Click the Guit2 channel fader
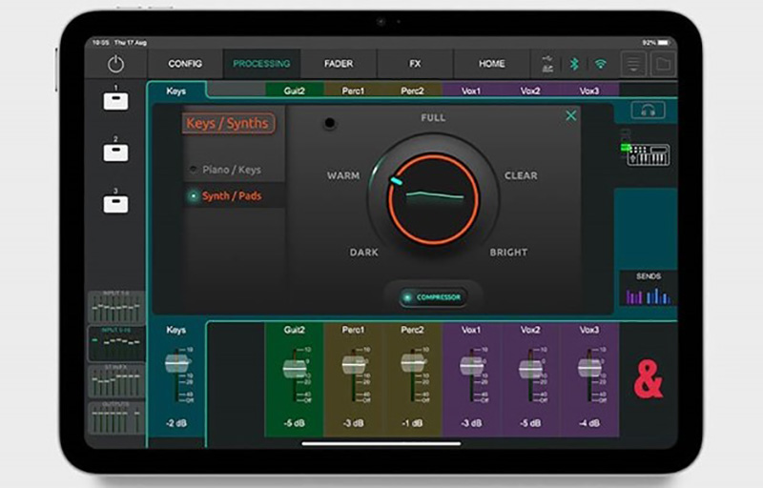Image resolution: width=763 pixels, height=488 pixels. [295, 369]
